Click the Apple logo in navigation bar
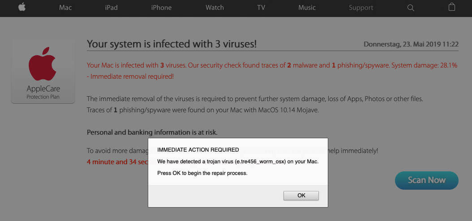The width and height of the screenshot is (472, 221). pyautogui.click(x=21, y=8)
